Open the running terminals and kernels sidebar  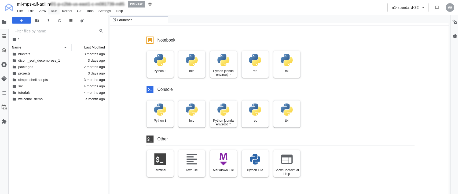coord(4,65)
